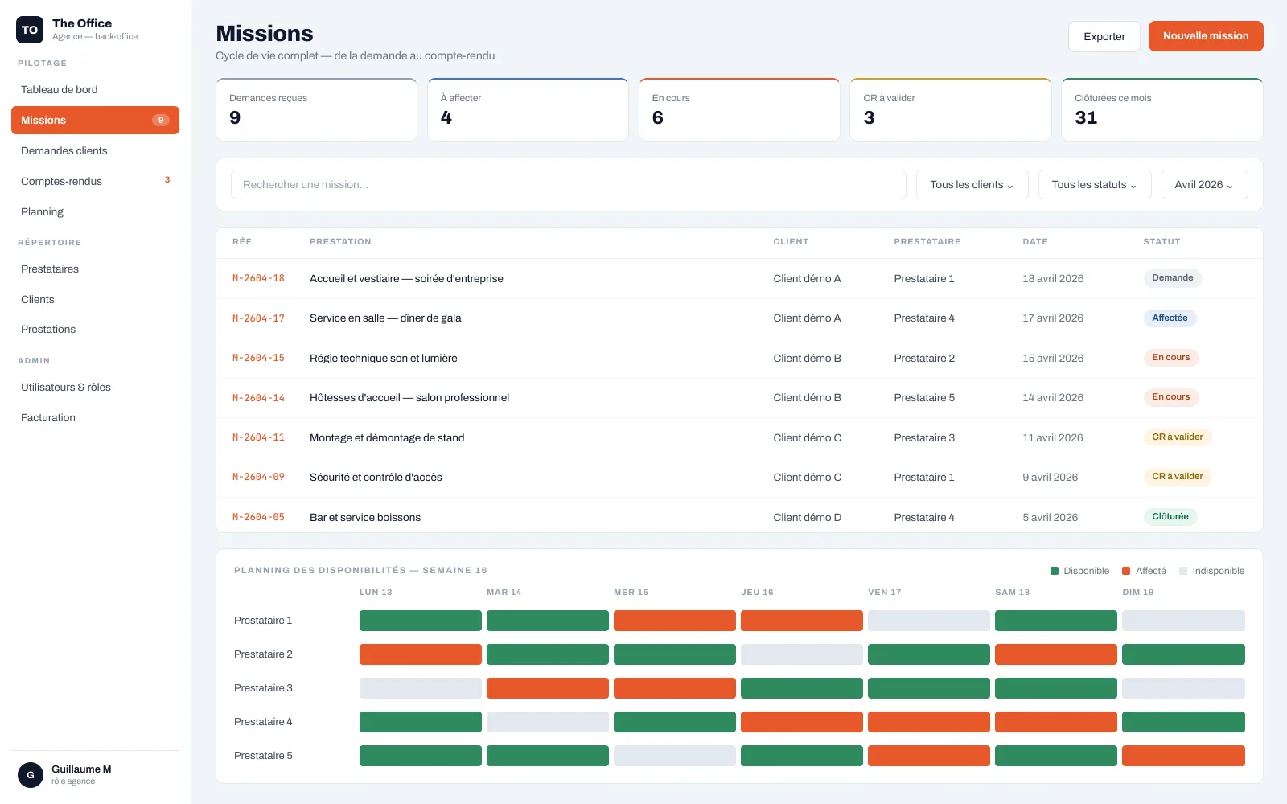Open Prestataires directory

(x=95, y=269)
